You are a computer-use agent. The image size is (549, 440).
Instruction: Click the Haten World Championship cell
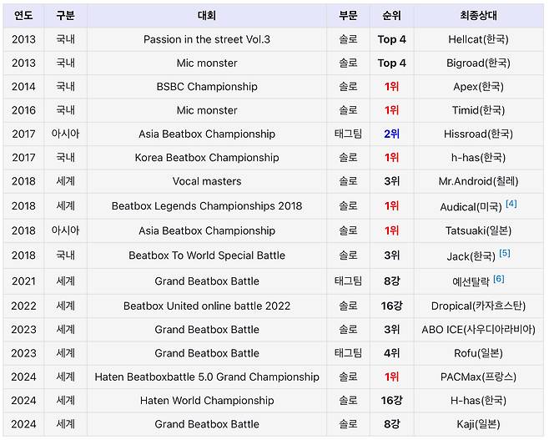pos(207,401)
